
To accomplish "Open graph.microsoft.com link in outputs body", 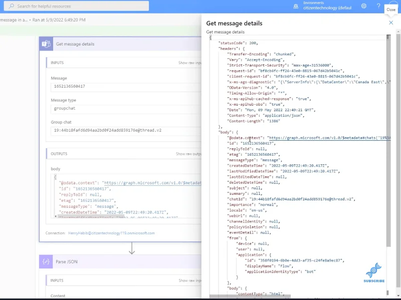I will 153,183.
